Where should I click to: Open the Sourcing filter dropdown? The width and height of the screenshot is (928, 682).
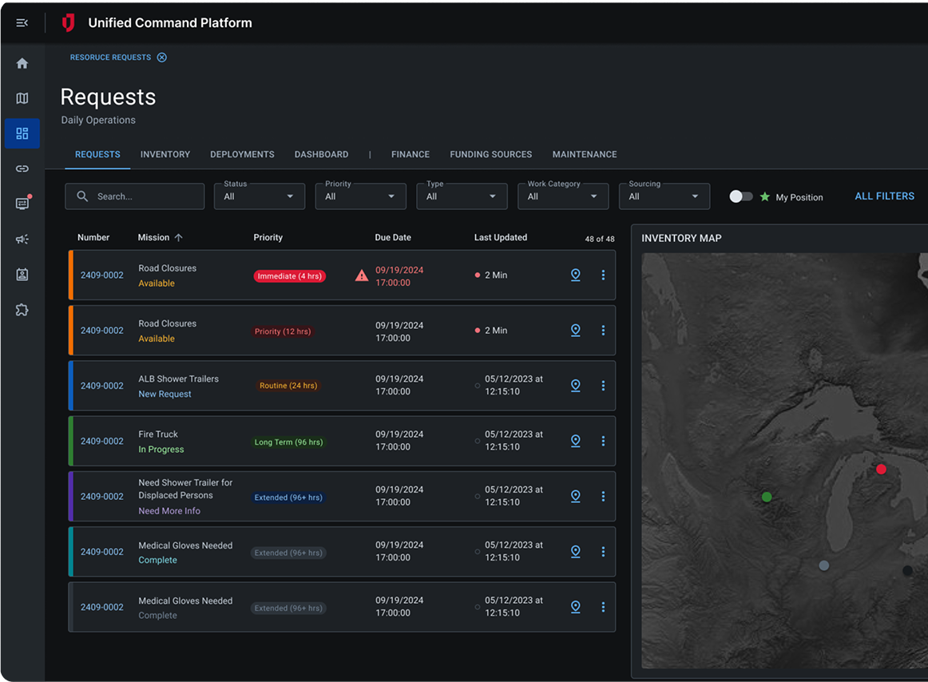click(664, 196)
